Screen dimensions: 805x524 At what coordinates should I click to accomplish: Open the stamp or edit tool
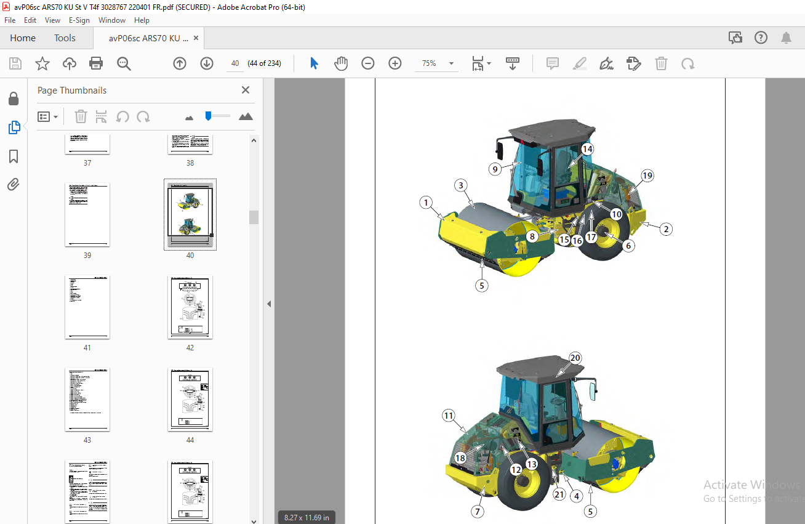pos(633,63)
